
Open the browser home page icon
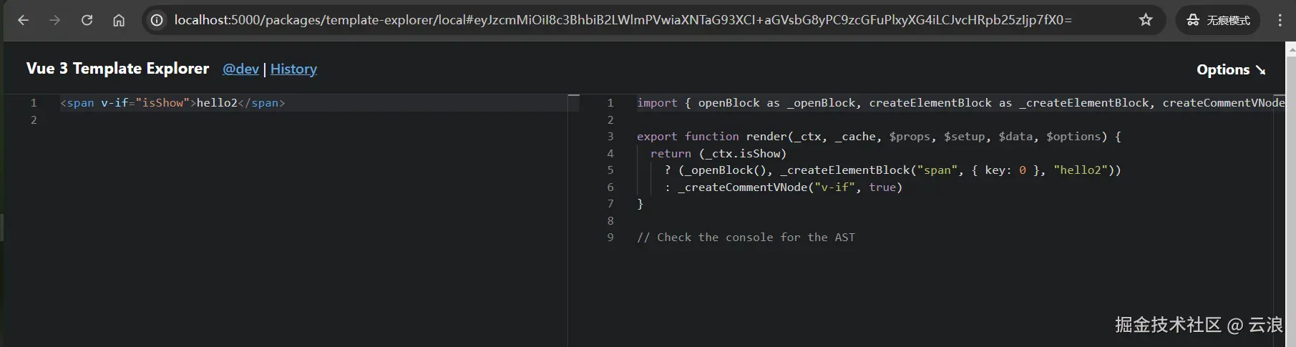pos(119,20)
